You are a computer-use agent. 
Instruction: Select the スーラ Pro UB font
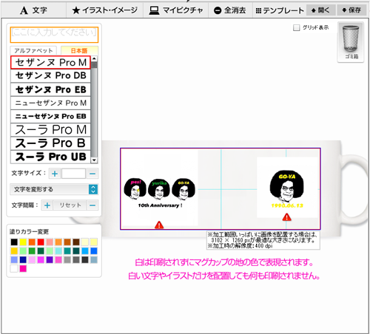coord(50,157)
